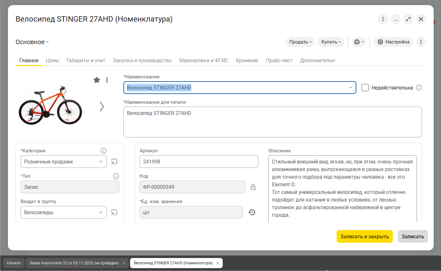Open the Наименование dropdown arrow
The height and width of the screenshot is (271, 441).
[350, 88]
